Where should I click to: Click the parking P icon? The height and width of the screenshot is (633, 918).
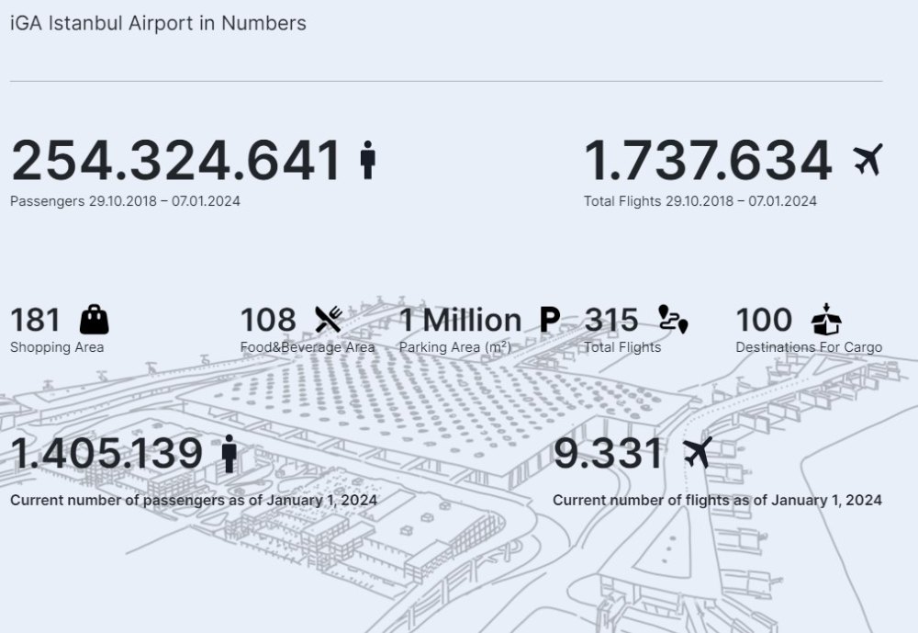(x=549, y=320)
